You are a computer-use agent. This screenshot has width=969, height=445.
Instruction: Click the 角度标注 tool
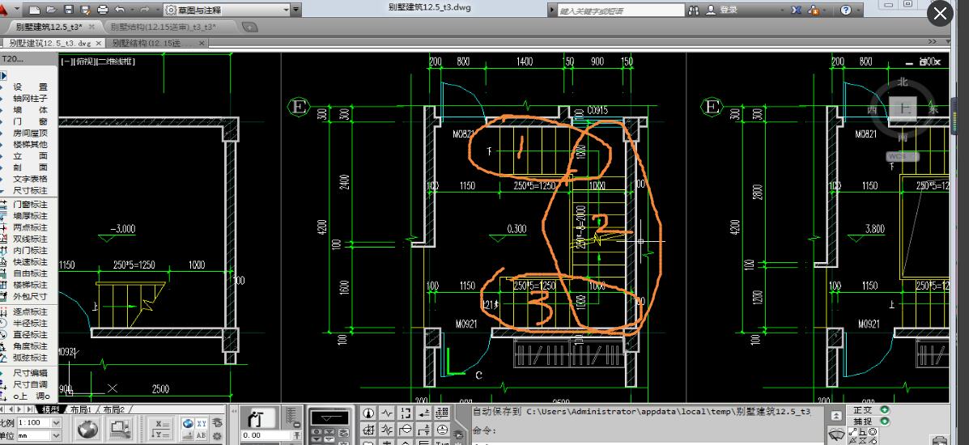point(30,346)
